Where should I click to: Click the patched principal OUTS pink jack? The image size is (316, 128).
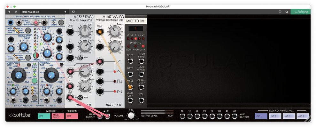pos(36,22)
